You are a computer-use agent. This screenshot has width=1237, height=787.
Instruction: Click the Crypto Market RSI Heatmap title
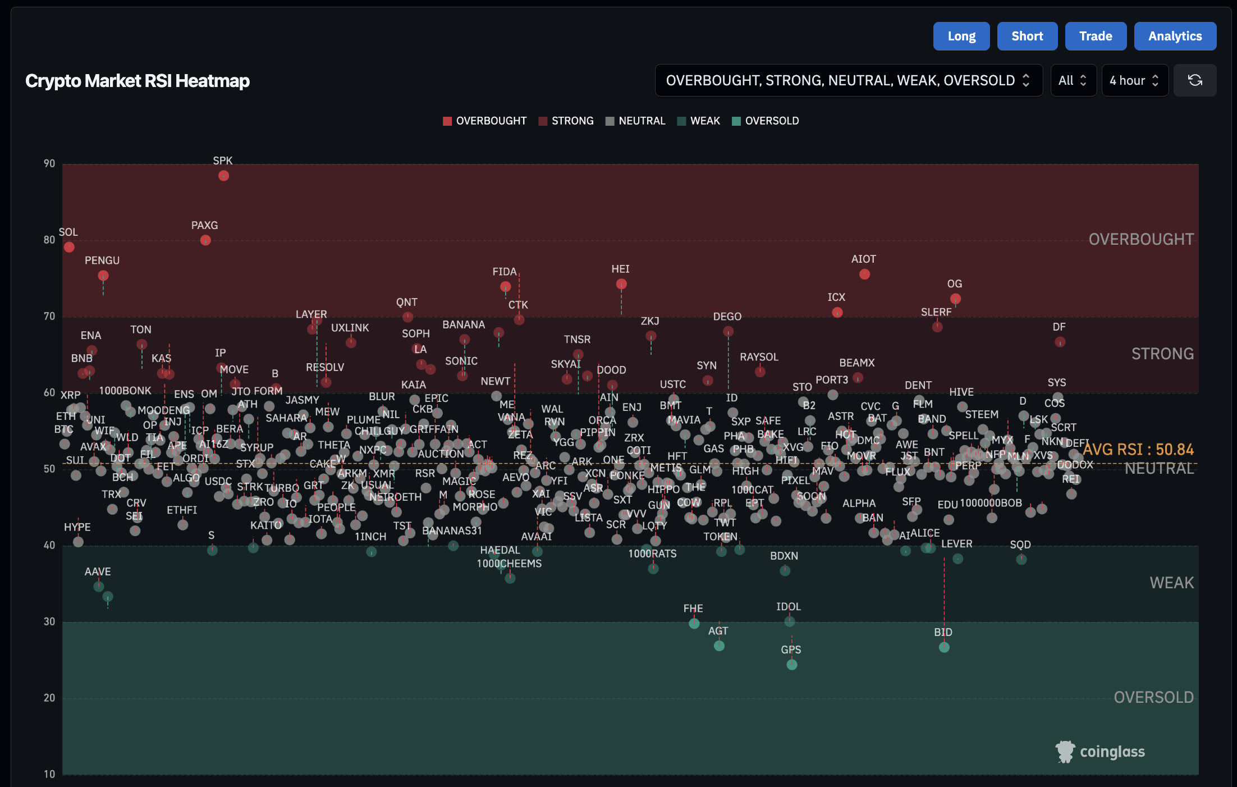tap(138, 81)
